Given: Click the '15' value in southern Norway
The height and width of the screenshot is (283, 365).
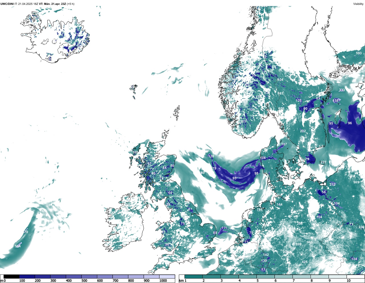Looking at the screenshot, I should click(244, 122).
